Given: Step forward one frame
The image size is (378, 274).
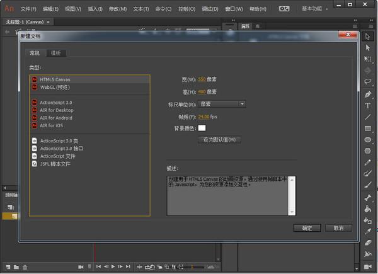Looking at the screenshot, I should [x=120, y=266].
